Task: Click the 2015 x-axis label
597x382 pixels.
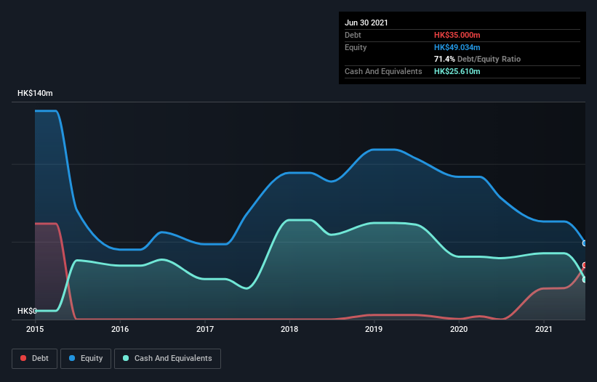Action: (x=35, y=330)
